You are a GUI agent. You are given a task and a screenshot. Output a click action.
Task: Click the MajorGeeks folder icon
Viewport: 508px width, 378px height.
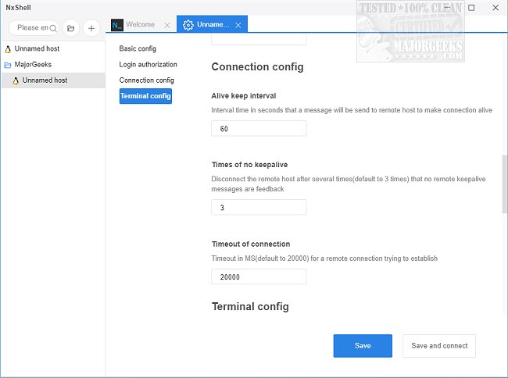[8, 64]
